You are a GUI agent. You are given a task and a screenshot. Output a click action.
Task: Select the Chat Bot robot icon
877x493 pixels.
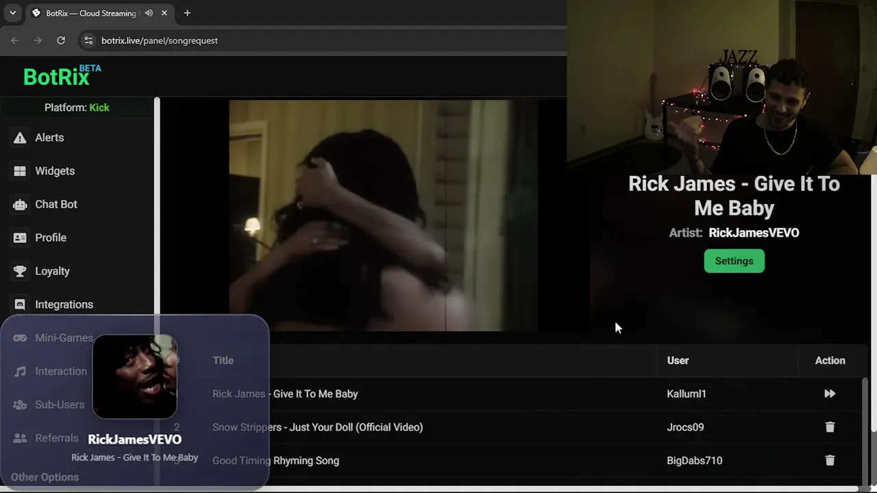pyautogui.click(x=20, y=205)
